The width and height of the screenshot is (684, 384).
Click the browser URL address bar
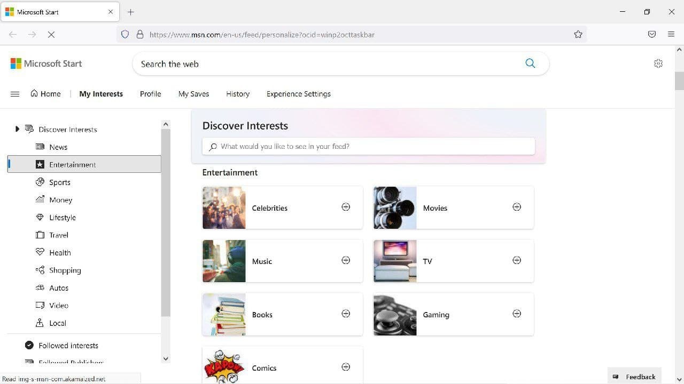pos(353,34)
